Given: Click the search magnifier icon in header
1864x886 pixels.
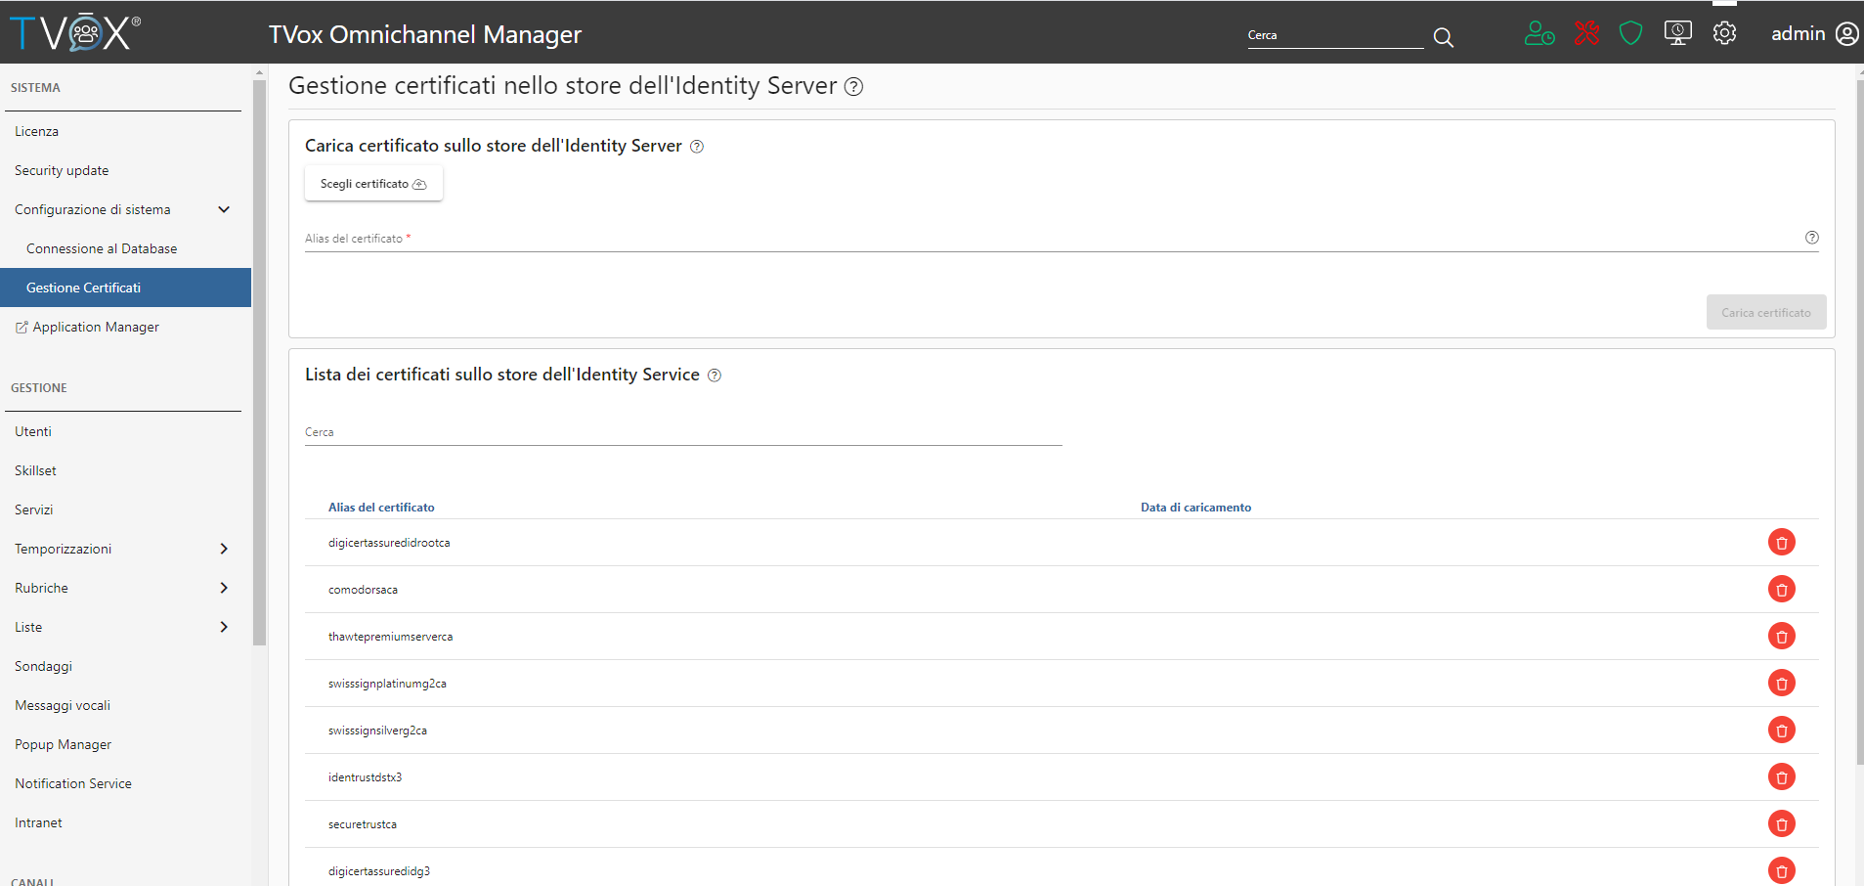Looking at the screenshot, I should (1443, 37).
